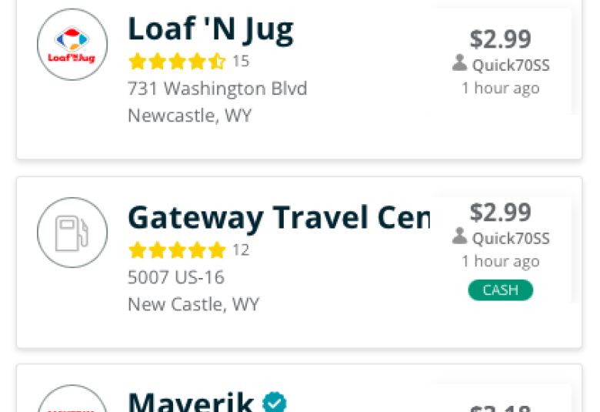600x412 pixels.
Task: Click the 12 review count
Action: [241, 250]
